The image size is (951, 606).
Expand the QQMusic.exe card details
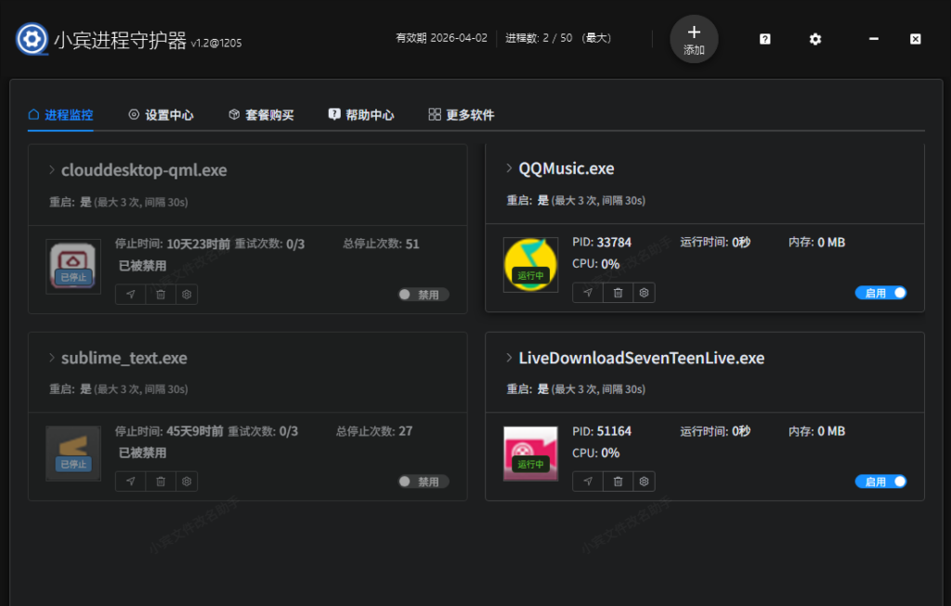[x=509, y=168]
